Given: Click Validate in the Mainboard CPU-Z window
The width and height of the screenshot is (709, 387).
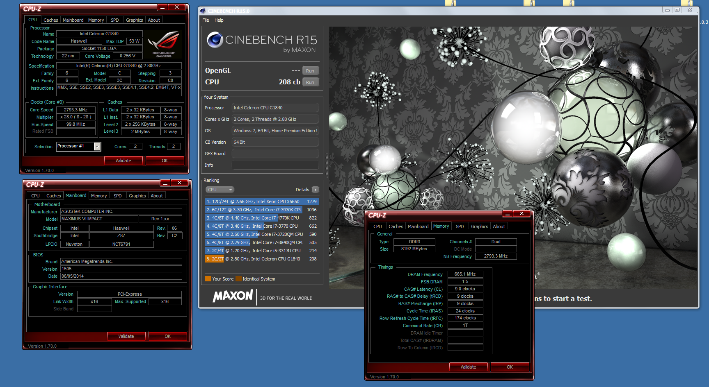Looking at the screenshot, I should click(126, 336).
